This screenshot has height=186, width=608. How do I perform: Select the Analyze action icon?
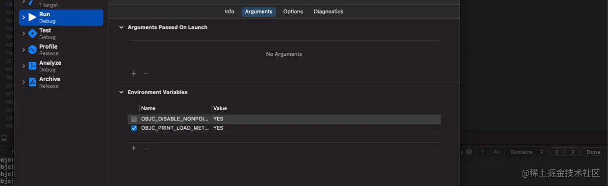(32, 66)
